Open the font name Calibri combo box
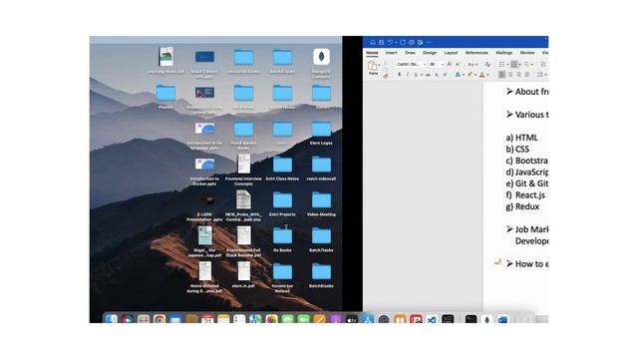 tap(411, 64)
